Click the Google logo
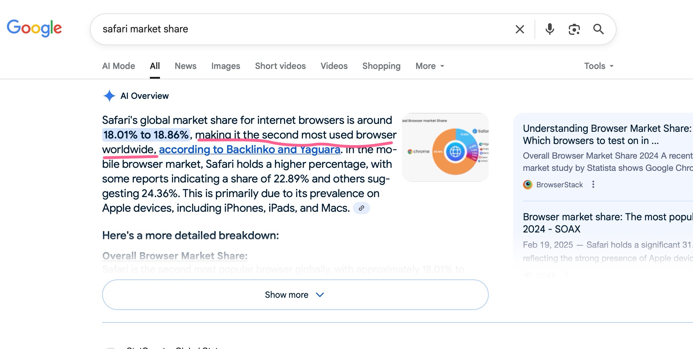 (x=34, y=28)
